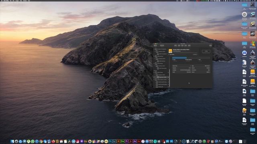This screenshot has height=144, width=257.
Task: Open the App Store from the Dock
Action: [147, 141]
